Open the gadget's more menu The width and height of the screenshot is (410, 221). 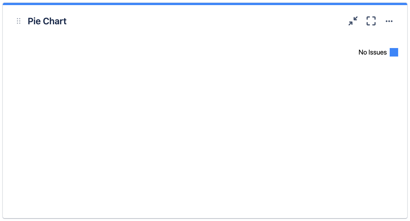click(x=389, y=21)
